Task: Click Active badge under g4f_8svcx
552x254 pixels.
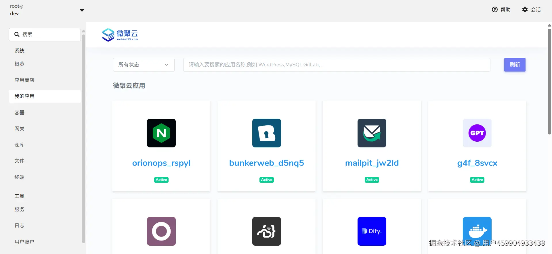Action: tap(477, 180)
